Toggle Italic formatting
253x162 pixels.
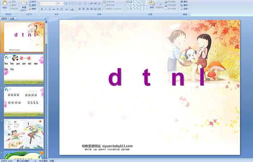pyautogui.click(x=46, y=9)
